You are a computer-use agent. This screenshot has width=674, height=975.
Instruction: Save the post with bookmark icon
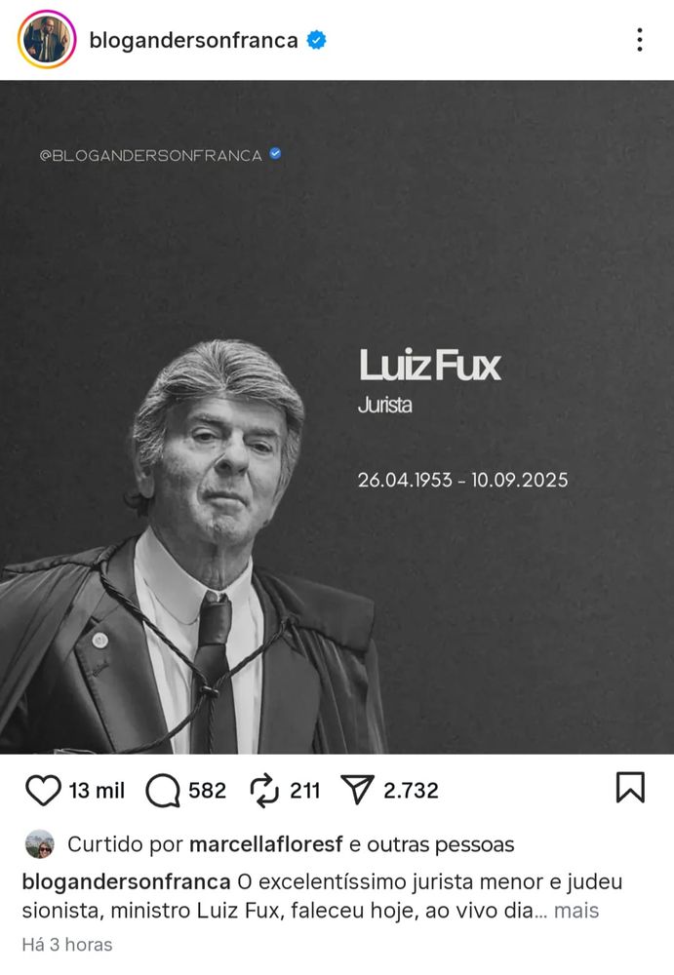(630, 788)
